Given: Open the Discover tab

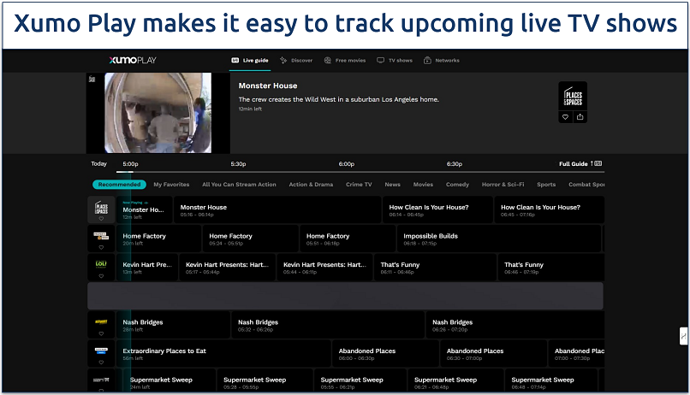Looking at the screenshot, I should pyautogui.click(x=296, y=60).
